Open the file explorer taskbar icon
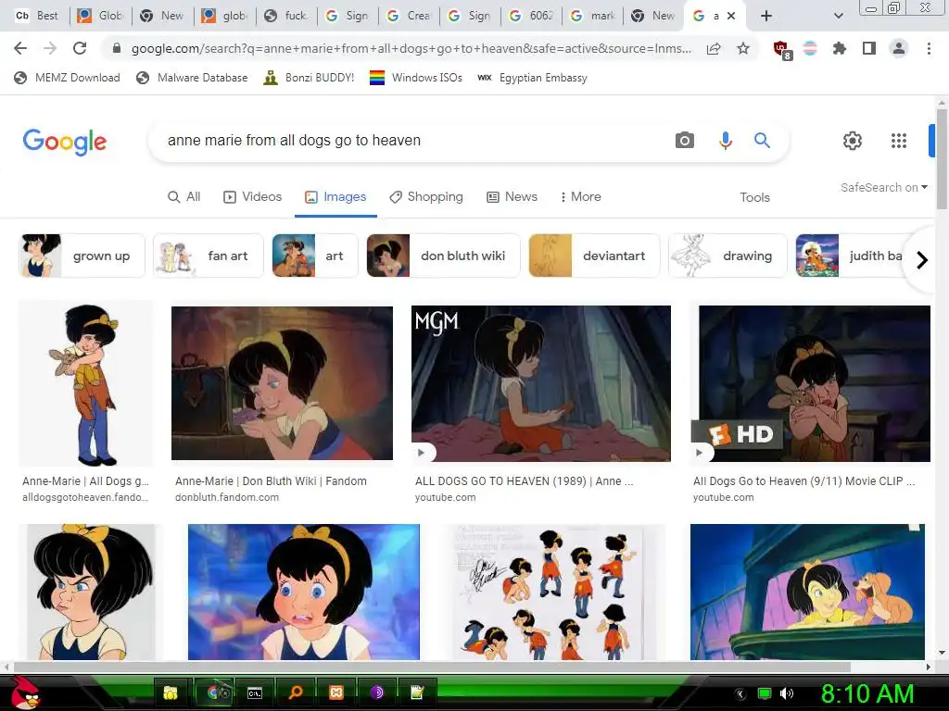 pyautogui.click(x=171, y=692)
